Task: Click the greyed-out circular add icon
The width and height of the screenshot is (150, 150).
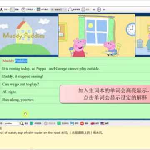Action: coord(46,123)
